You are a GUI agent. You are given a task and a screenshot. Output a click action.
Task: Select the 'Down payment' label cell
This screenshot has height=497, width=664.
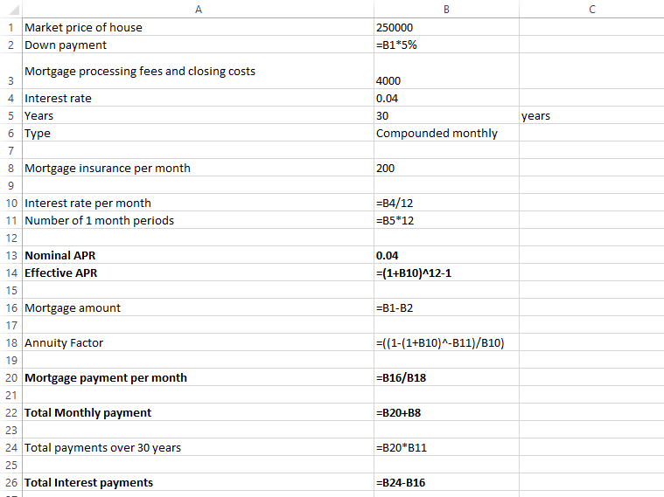[199, 45]
